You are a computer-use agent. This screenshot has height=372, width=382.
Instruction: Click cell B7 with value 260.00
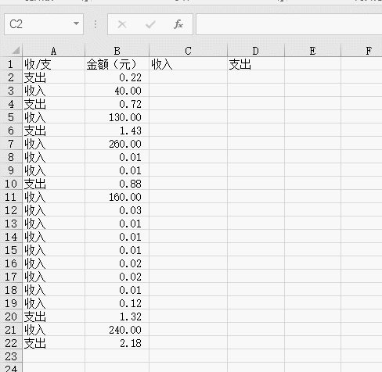[x=117, y=144]
